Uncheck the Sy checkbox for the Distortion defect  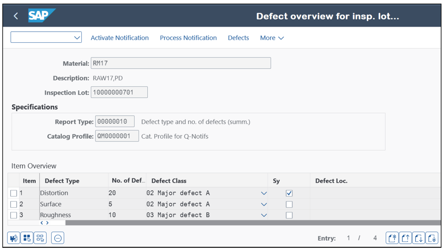tap(289, 193)
